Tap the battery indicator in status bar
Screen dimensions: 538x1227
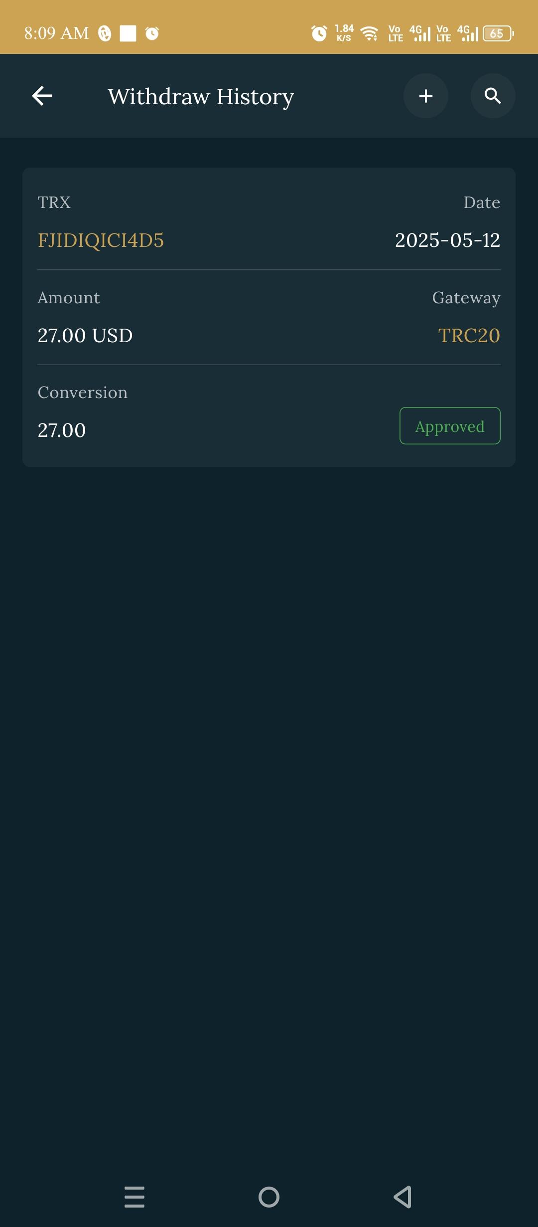click(498, 33)
